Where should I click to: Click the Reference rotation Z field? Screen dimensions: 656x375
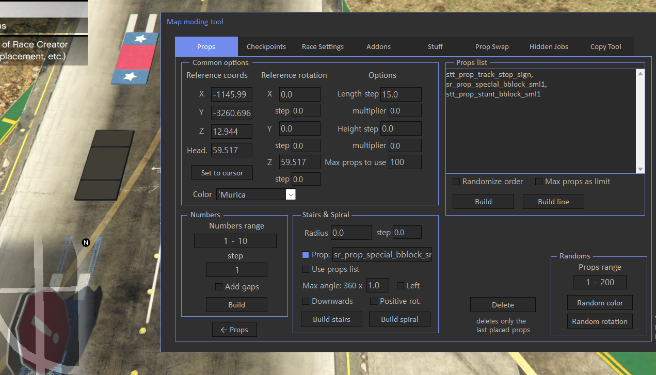[x=300, y=162]
